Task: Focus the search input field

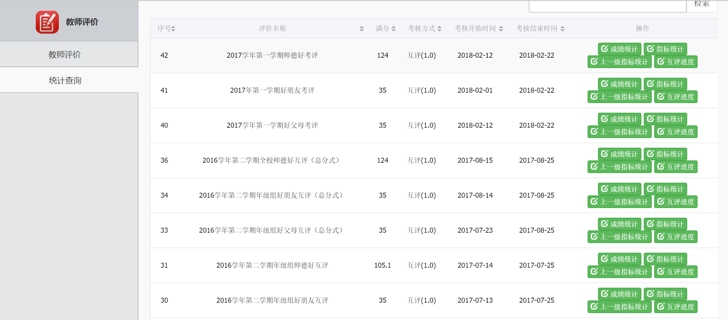Action: click(607, 5)
